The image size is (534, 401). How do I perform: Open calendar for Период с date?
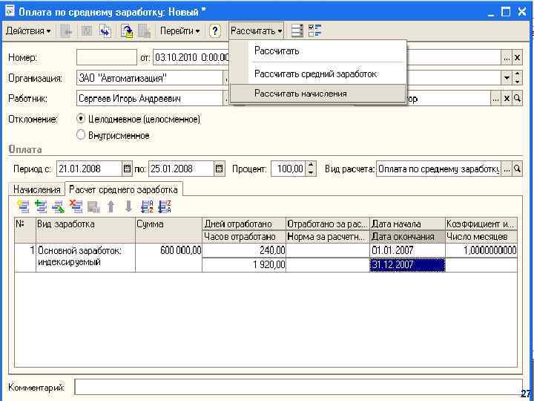[127, 169]
